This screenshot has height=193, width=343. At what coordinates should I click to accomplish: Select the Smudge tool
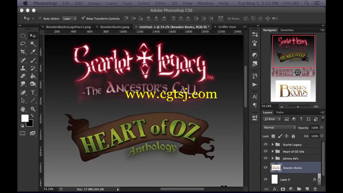(23, 84)
